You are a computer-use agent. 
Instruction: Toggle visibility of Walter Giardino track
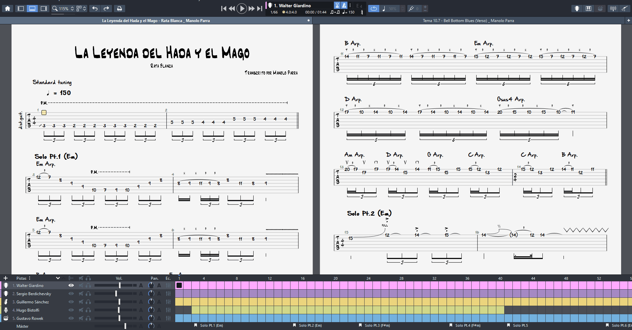71,285
